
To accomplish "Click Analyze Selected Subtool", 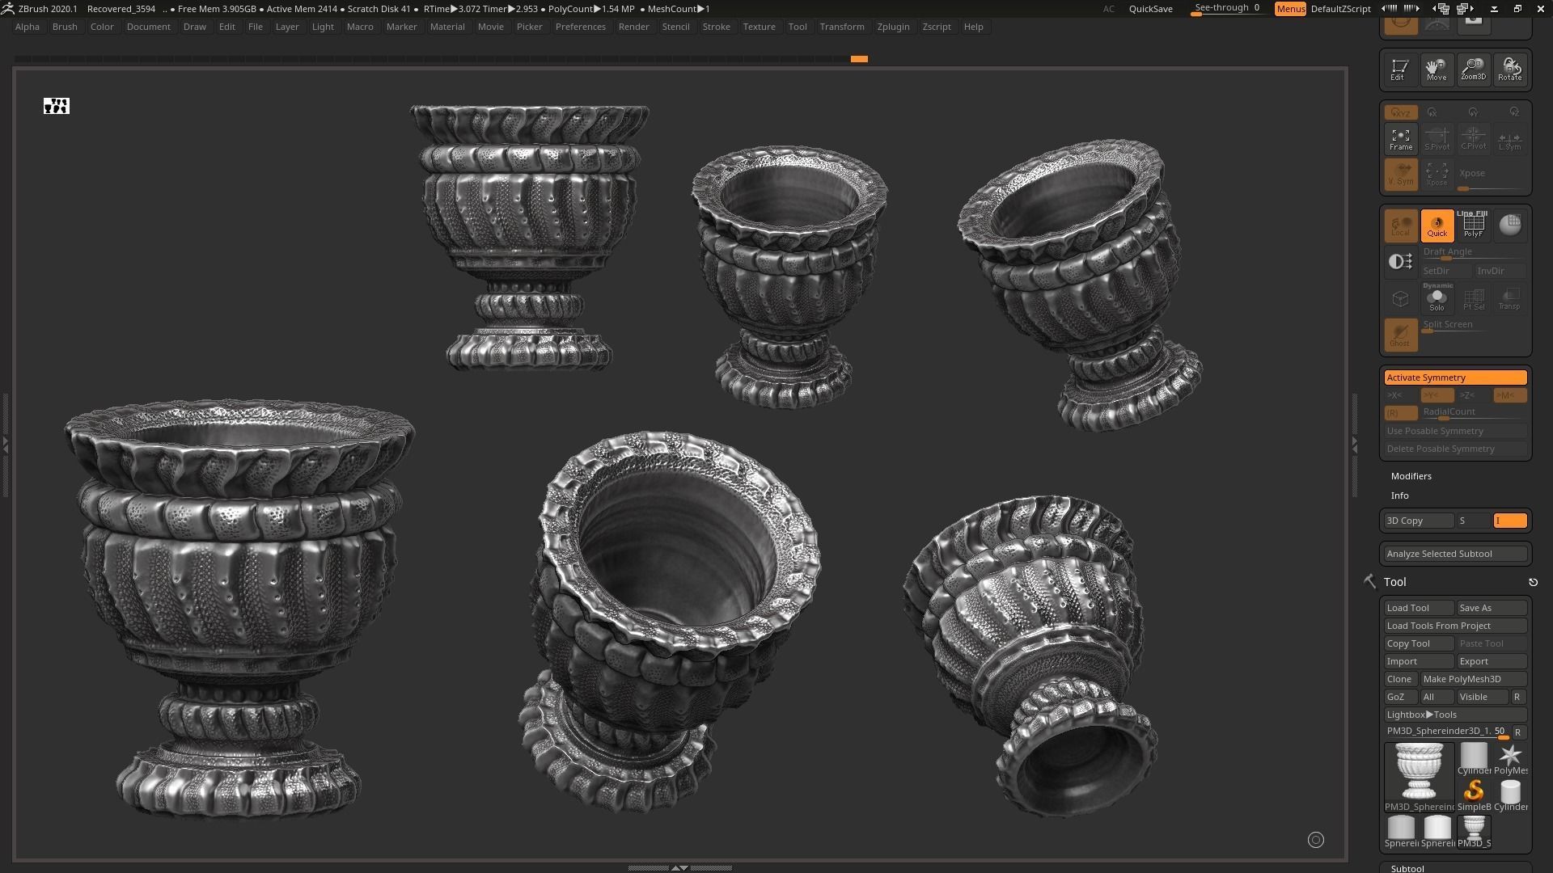I will click(1455, 554).
